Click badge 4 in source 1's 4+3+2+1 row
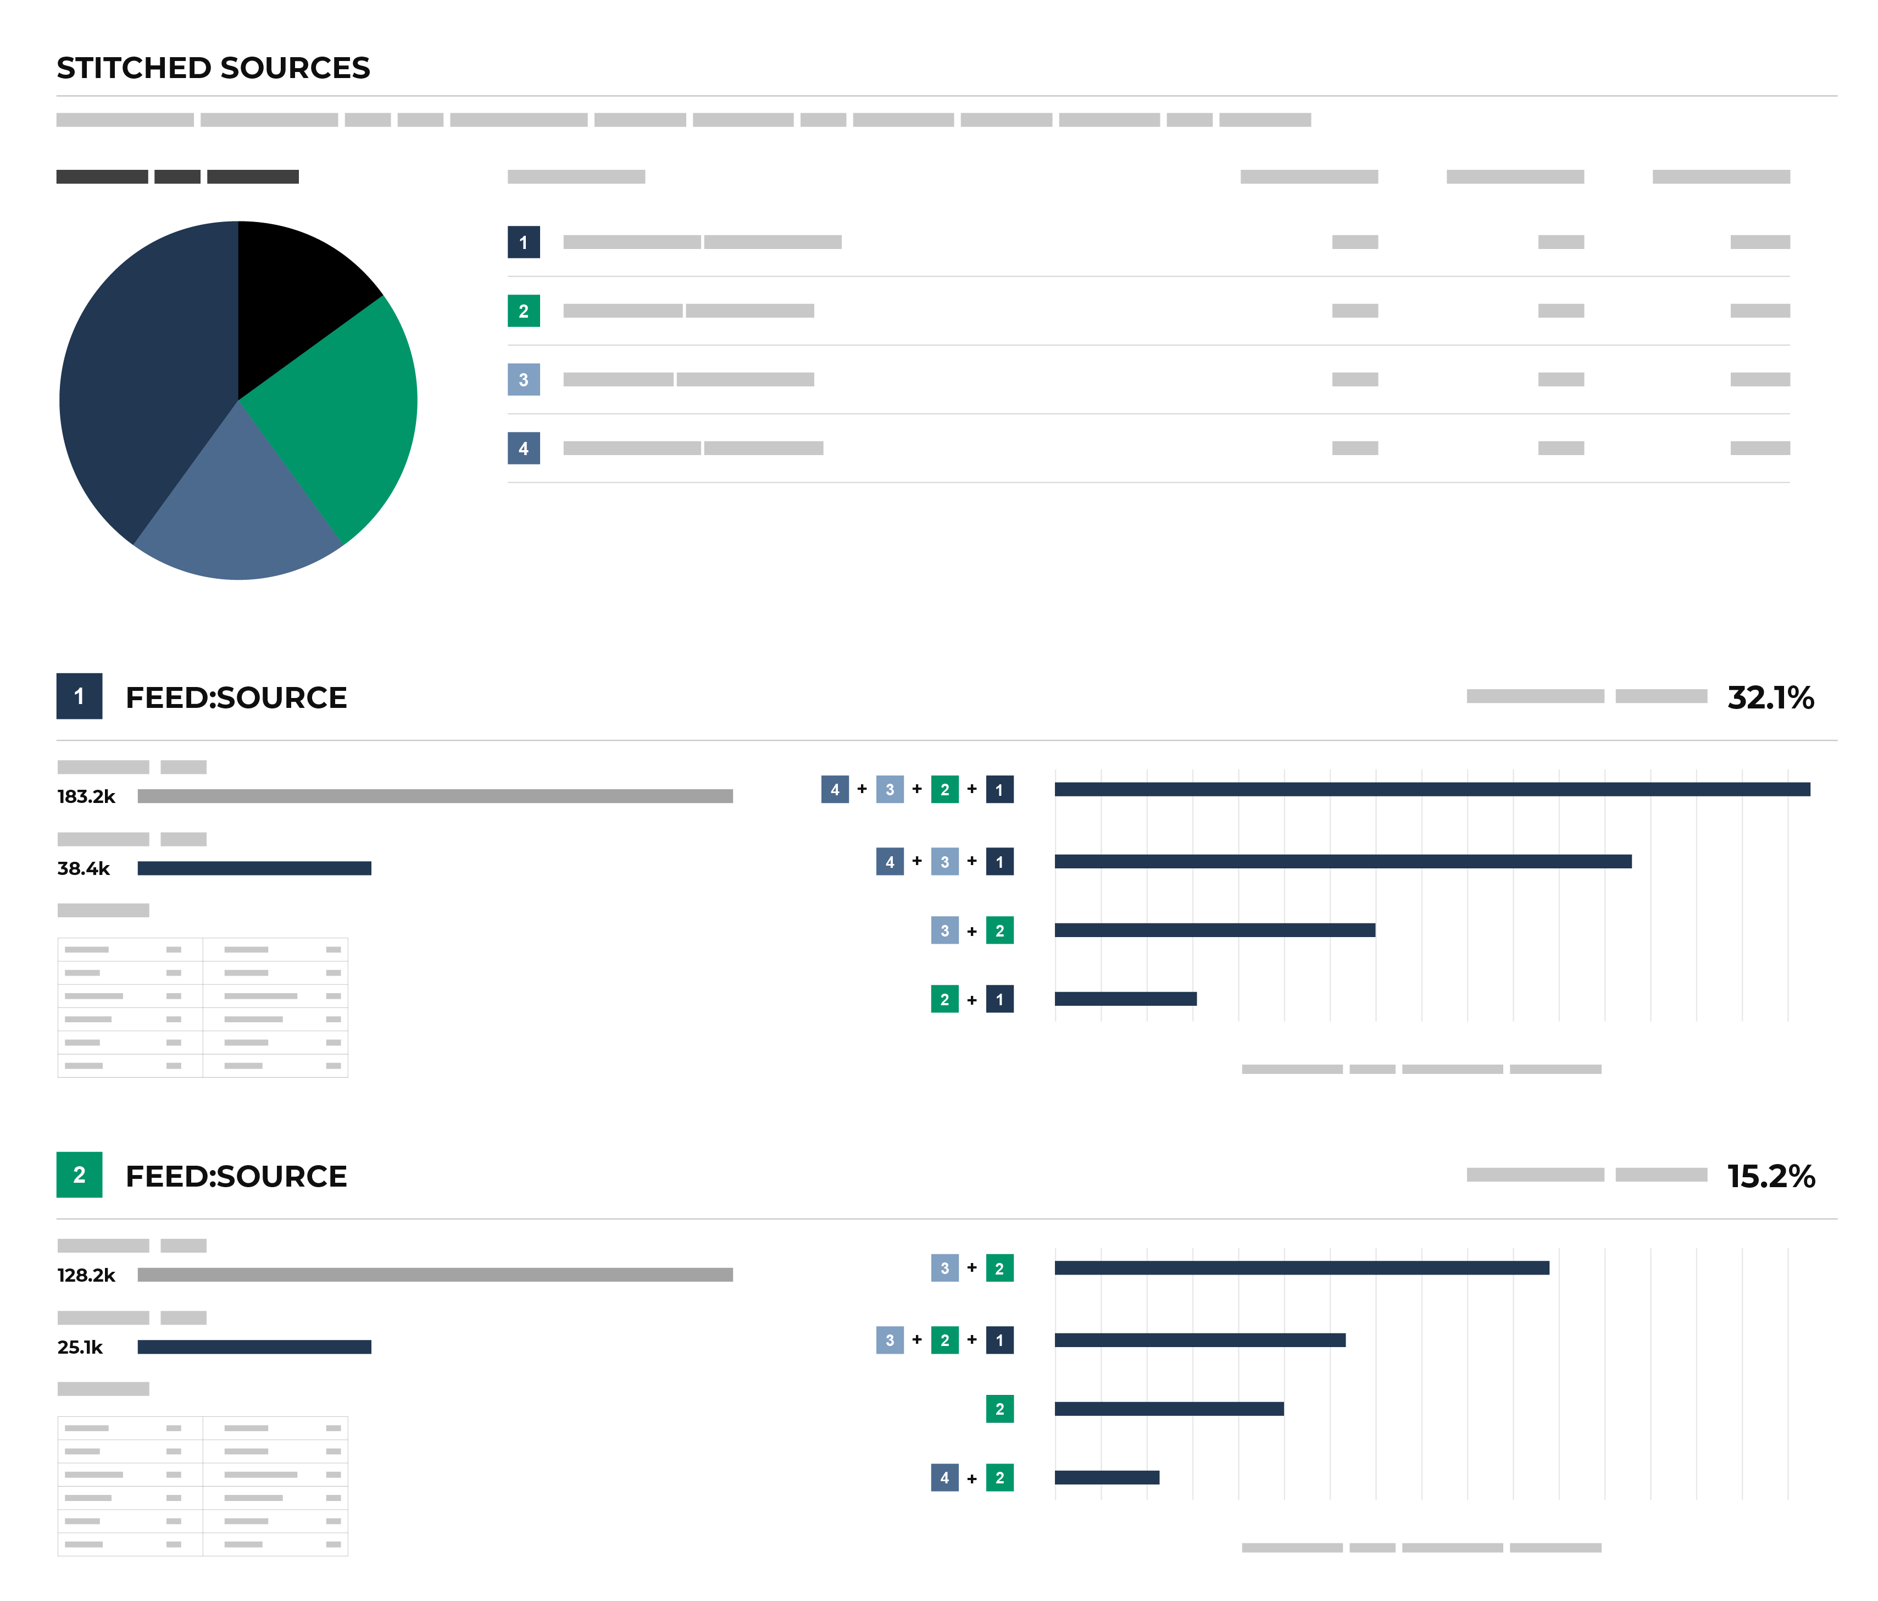Viewport: 1878px width, 1601px height. [x=835, y=790]
